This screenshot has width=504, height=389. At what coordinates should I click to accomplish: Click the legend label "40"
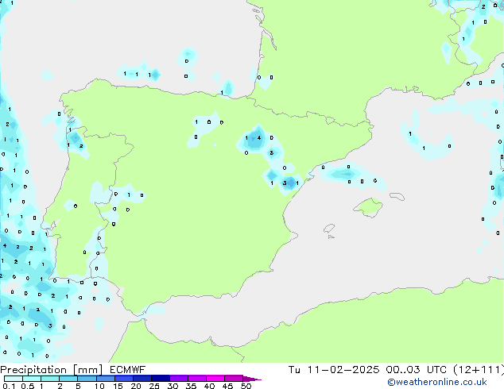(209, 386)
